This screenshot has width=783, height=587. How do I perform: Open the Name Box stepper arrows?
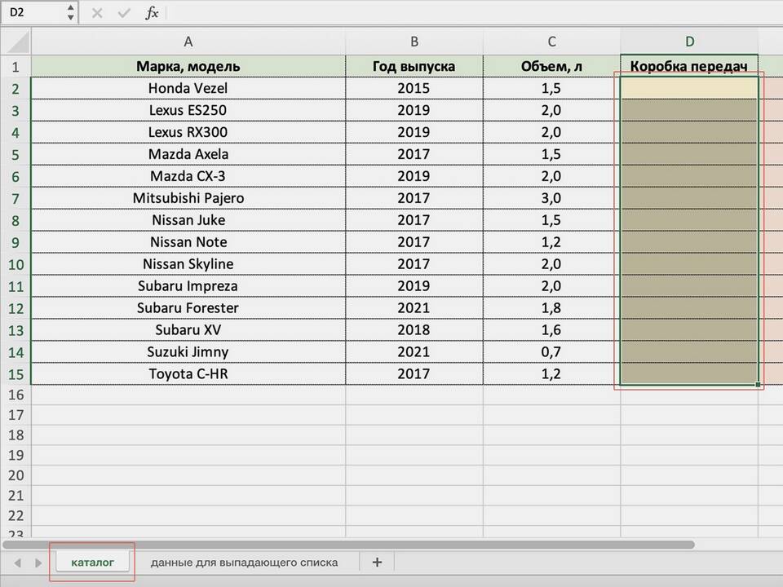[70, 12]
